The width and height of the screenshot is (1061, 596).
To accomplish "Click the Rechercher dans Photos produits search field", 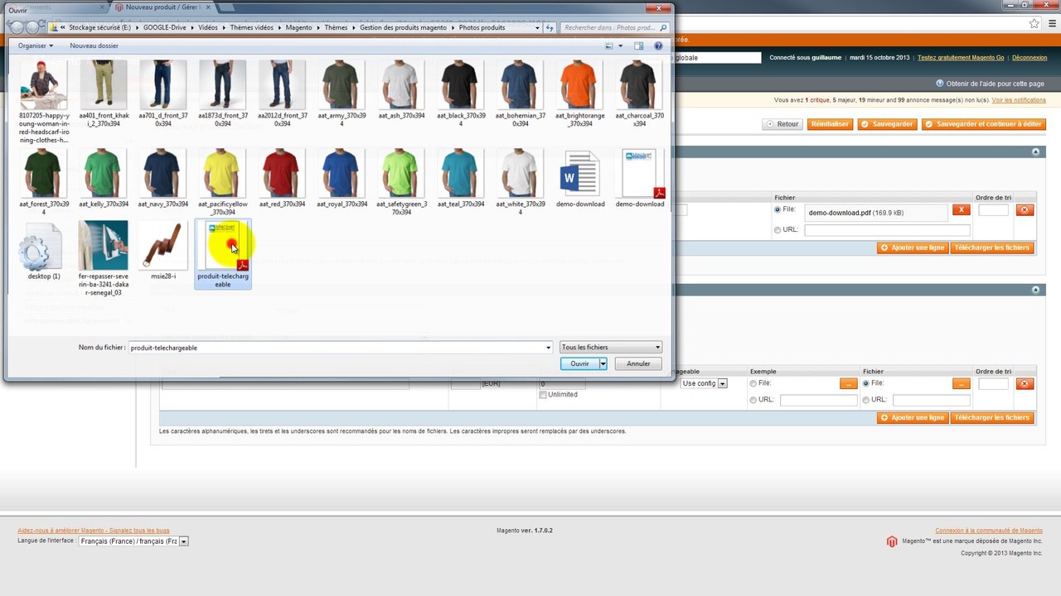I will point(614,27).
